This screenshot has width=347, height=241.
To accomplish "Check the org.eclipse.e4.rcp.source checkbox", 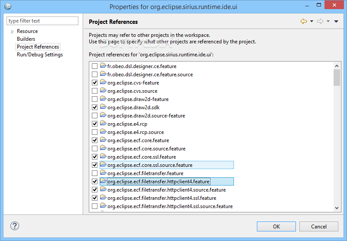I will 94,132.
